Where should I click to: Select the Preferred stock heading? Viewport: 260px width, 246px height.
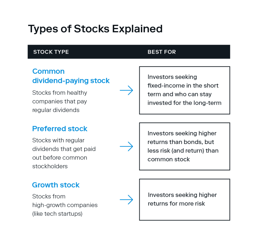[60, 129]
